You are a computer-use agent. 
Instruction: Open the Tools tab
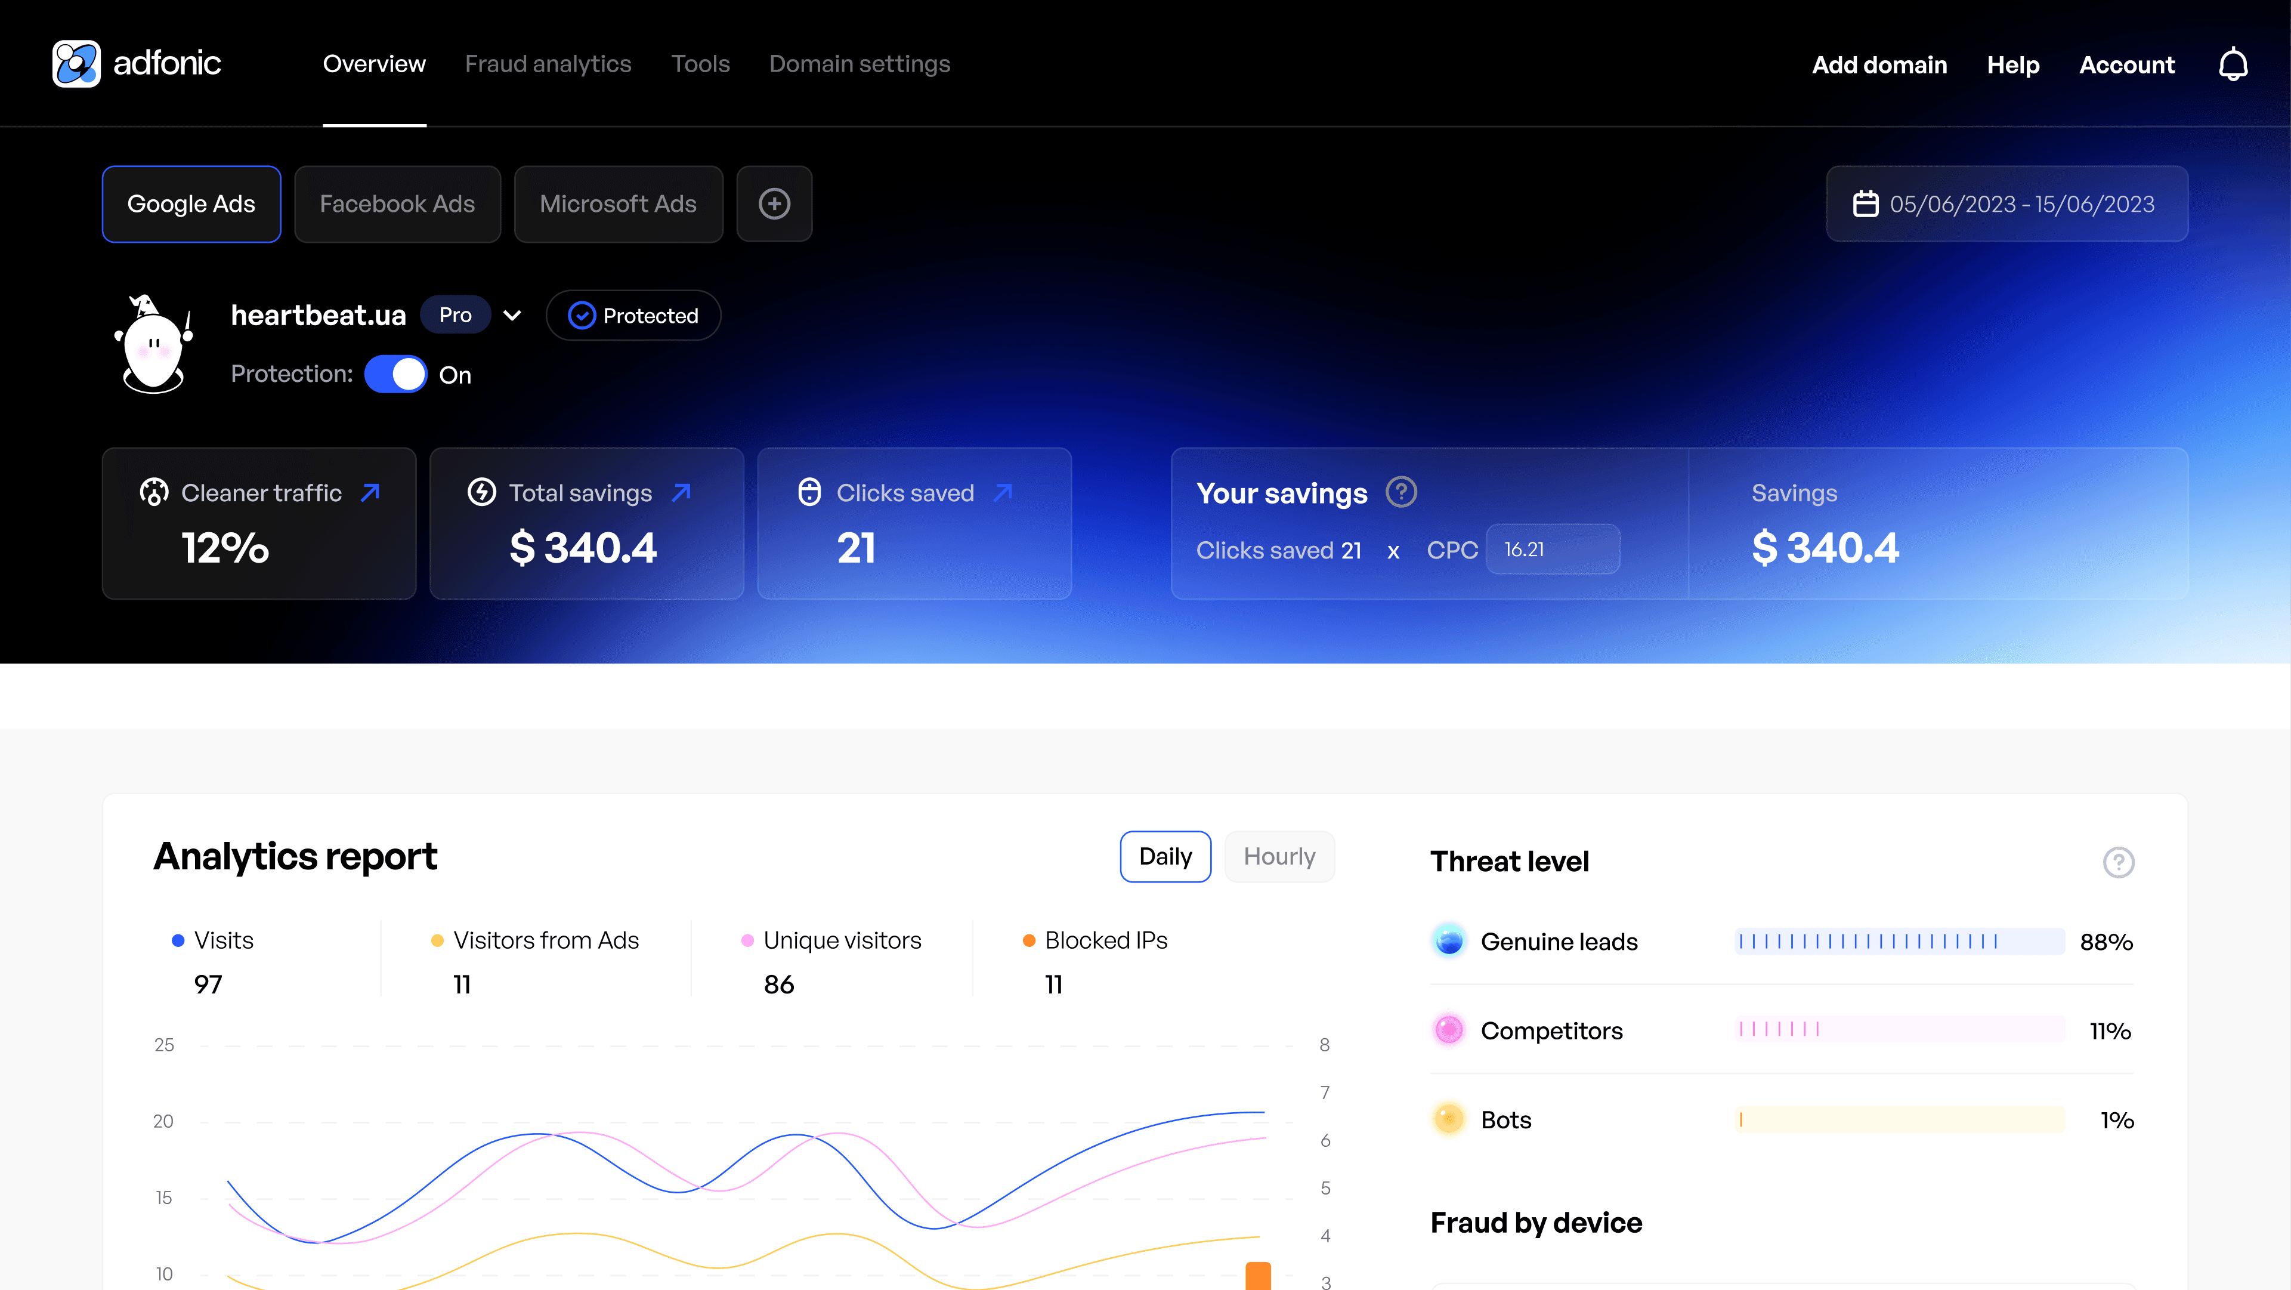coord(700,64)
